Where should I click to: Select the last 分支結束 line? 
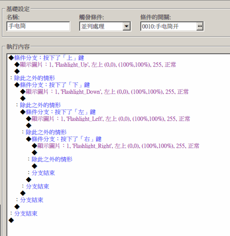point(24,213)
